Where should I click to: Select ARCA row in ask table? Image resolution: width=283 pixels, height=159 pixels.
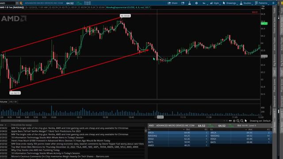coord(241,132)
